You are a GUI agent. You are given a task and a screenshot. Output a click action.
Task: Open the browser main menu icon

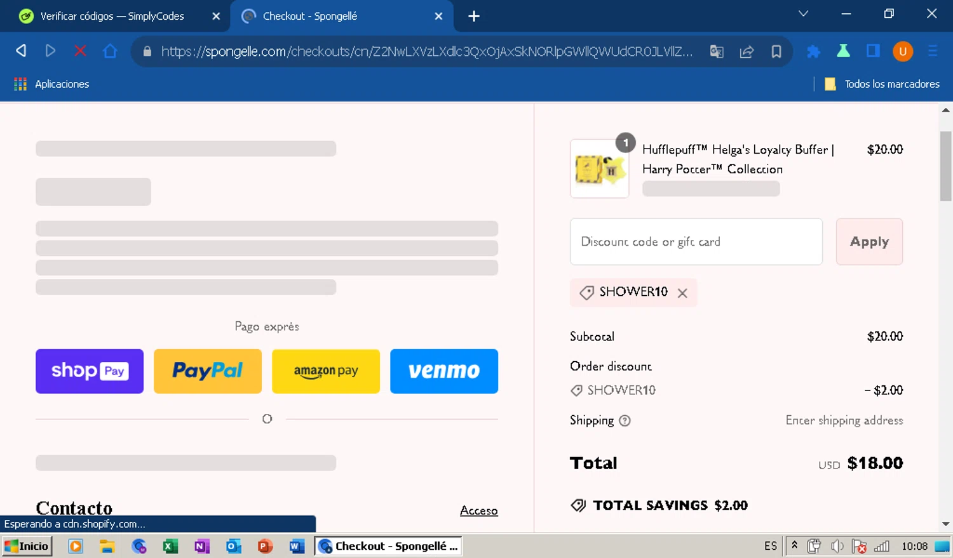pyautogui.click(x=933, y=51)
